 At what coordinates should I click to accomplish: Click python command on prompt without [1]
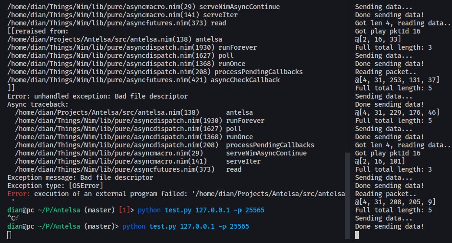[186, 226]
